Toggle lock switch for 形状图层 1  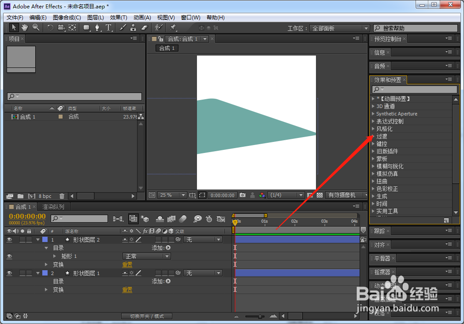pos(29,273)
